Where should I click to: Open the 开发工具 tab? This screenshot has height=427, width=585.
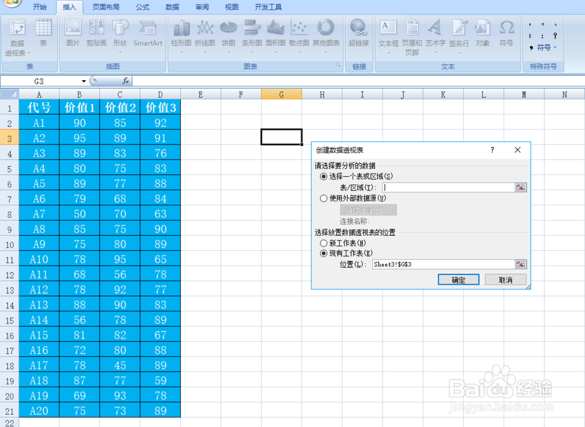click(269, 6)
